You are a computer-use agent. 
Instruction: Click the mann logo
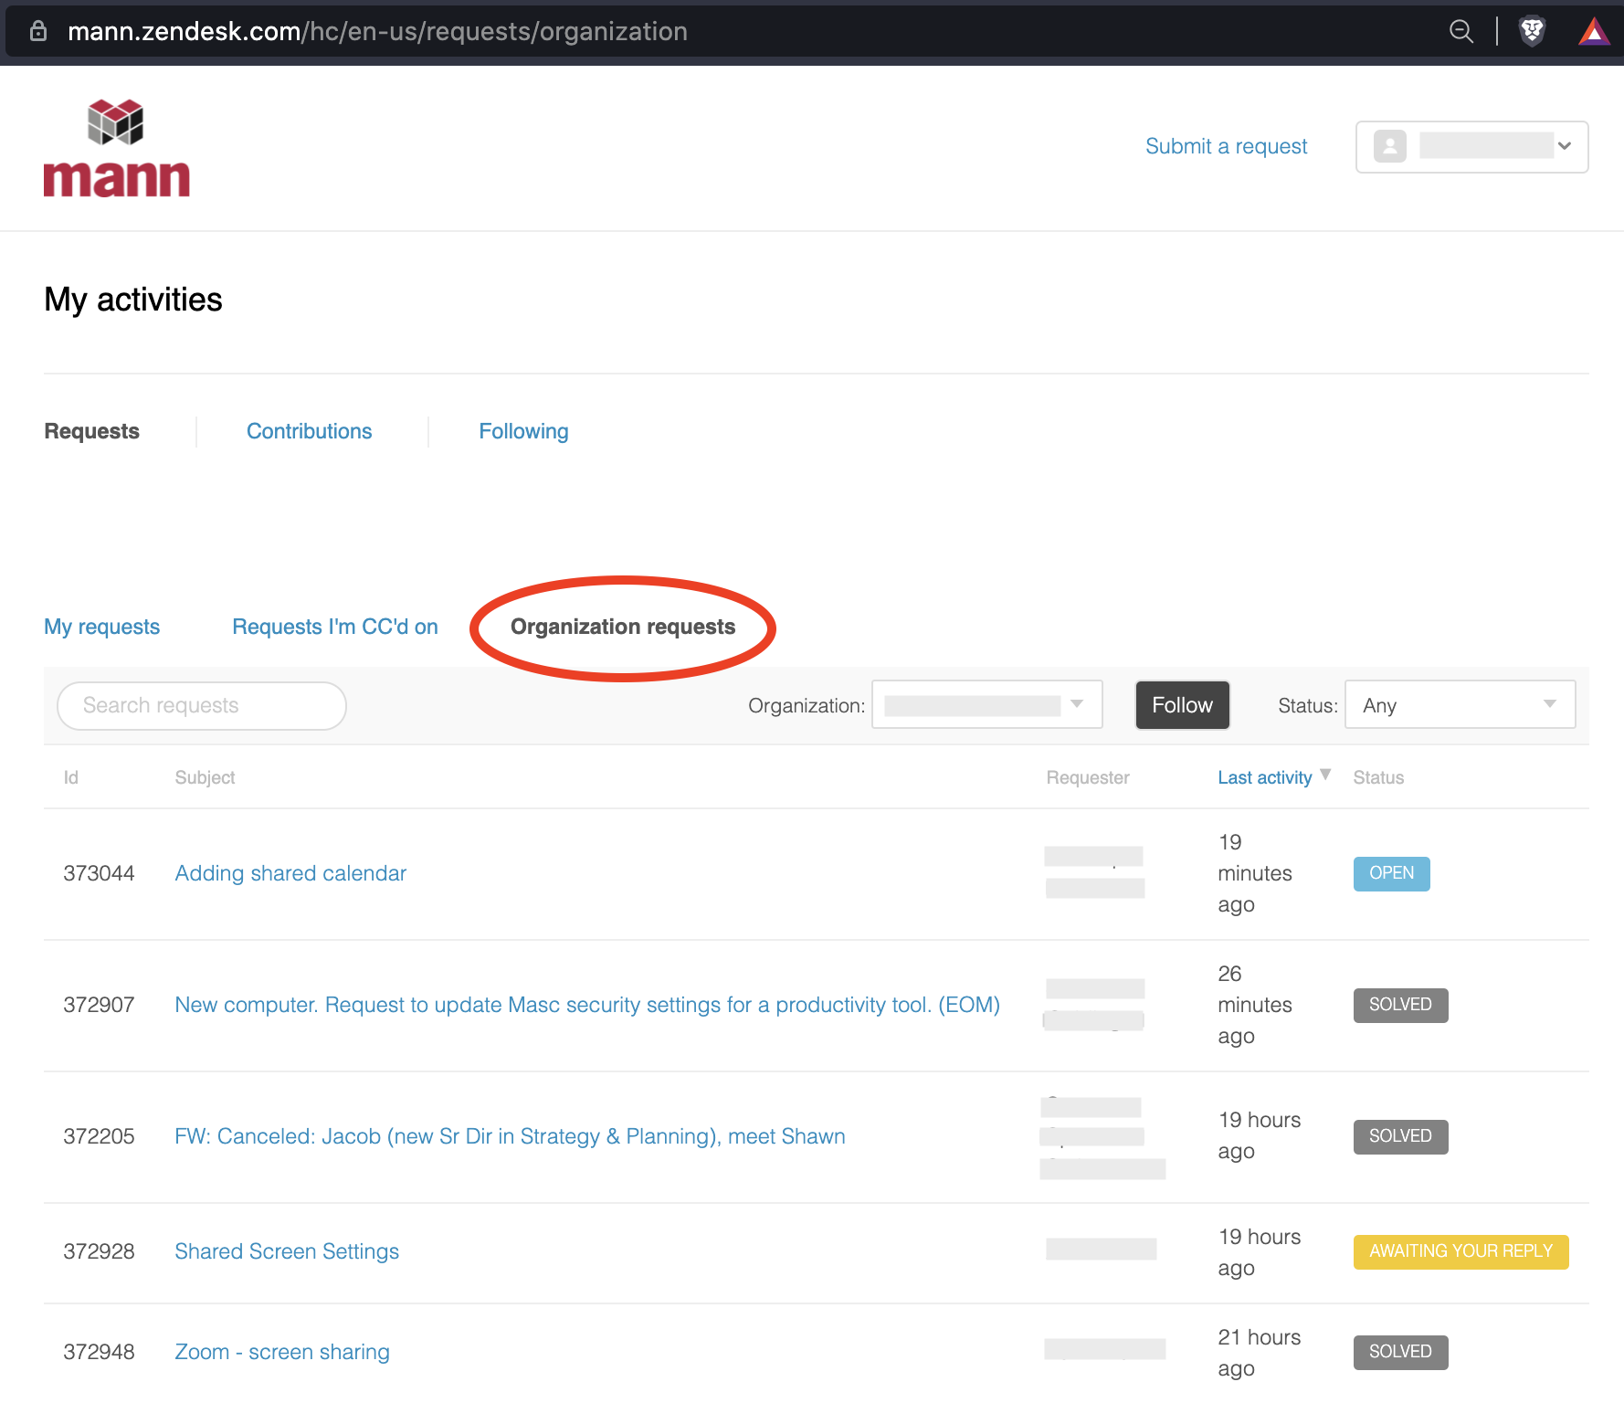coord(117,148)
